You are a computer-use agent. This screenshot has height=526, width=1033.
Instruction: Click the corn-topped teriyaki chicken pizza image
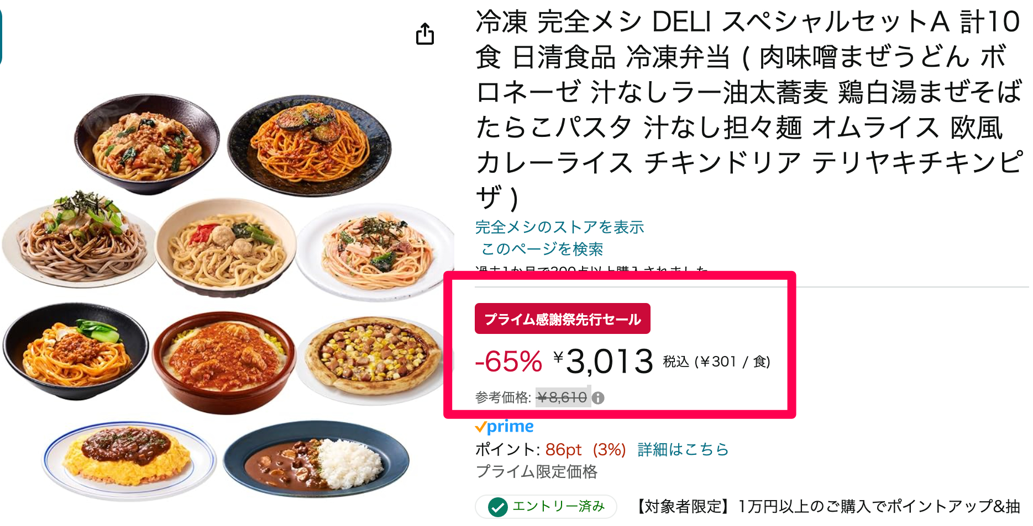373,354
